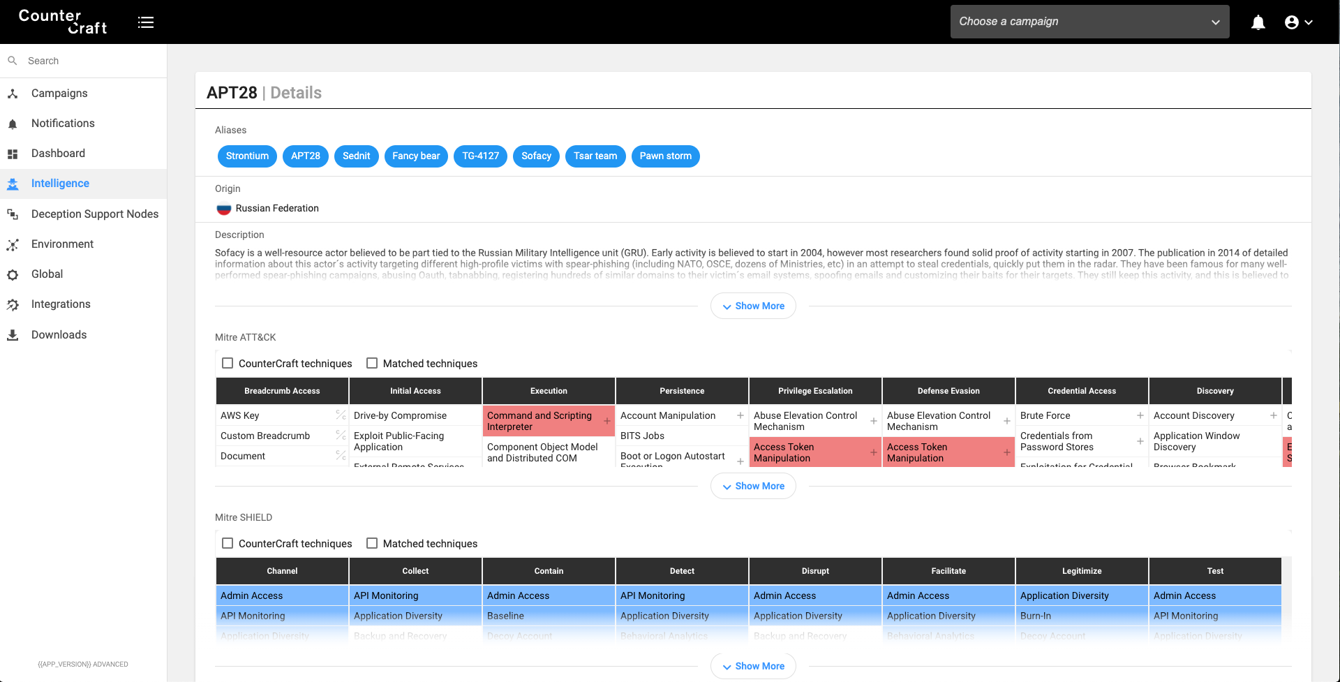Screen dimensions: 1340x682
Task: Click plus icon on Privilege Escalation Access Token Manipulation
Action: [x=874, y=452]
